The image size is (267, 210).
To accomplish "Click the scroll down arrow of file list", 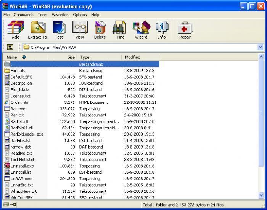I will (261, 195).
